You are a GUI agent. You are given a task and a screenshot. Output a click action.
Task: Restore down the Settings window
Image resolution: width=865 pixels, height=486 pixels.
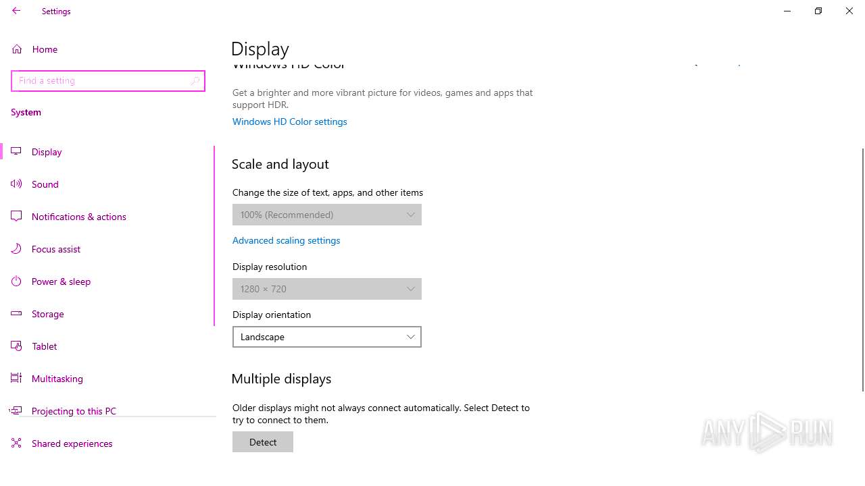pos(818,11)
